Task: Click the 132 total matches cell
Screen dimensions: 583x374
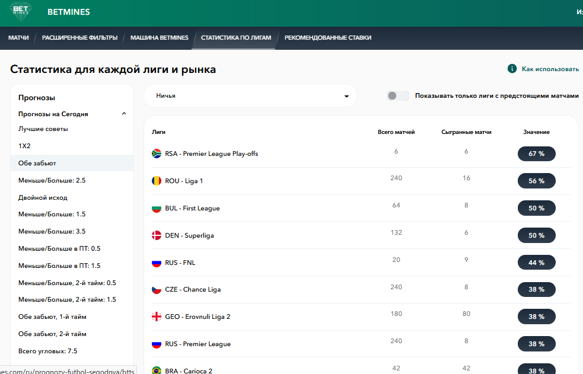Action: tap(396, 232)
